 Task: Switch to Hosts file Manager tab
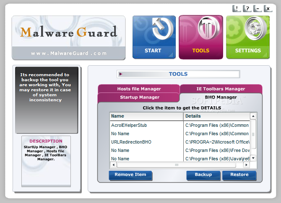(139, 89)
